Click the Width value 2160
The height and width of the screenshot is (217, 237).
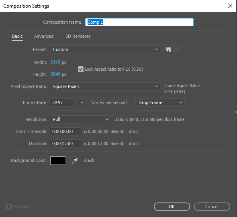(x=55, y=62)
